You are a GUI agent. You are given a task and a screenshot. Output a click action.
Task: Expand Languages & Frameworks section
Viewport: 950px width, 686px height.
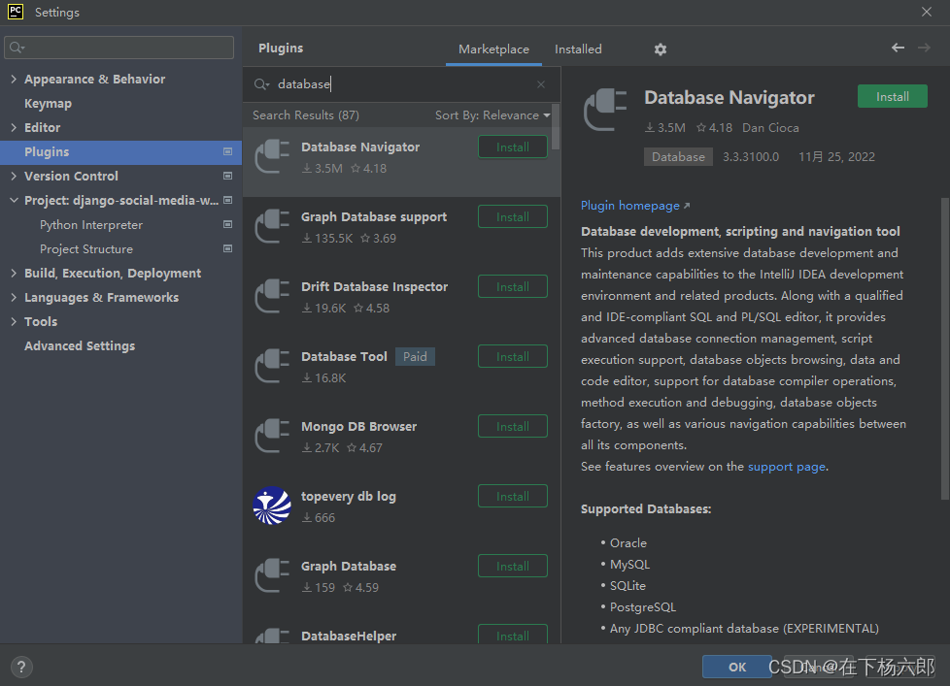(x=14, y=297)
